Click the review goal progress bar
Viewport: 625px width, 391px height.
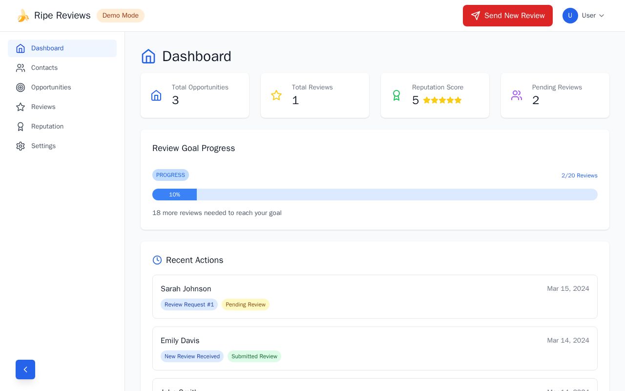[375, 195]
